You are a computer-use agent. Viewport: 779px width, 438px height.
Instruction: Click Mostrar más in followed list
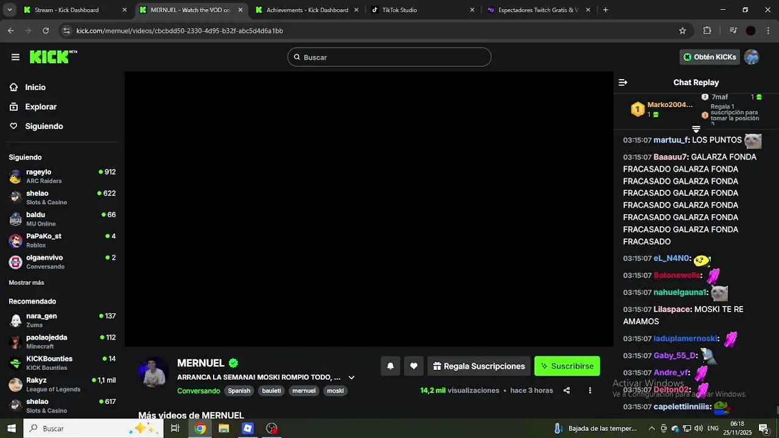coord(26,282)
